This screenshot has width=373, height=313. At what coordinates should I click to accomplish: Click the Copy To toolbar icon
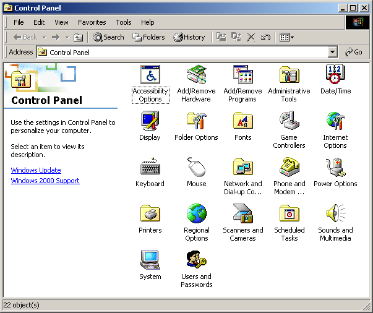236,37
